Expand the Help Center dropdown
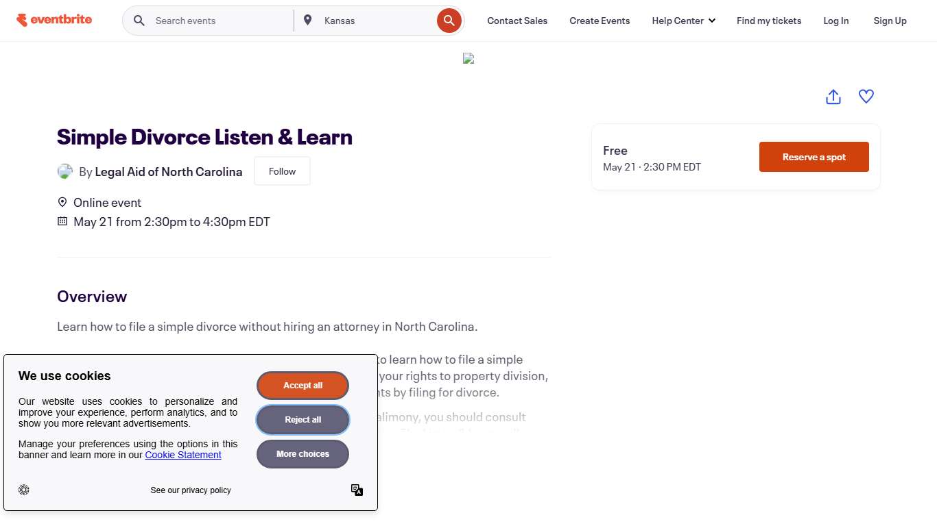This screenshot has width=937, height=526. pyautogui.click(x=683, y=20)
